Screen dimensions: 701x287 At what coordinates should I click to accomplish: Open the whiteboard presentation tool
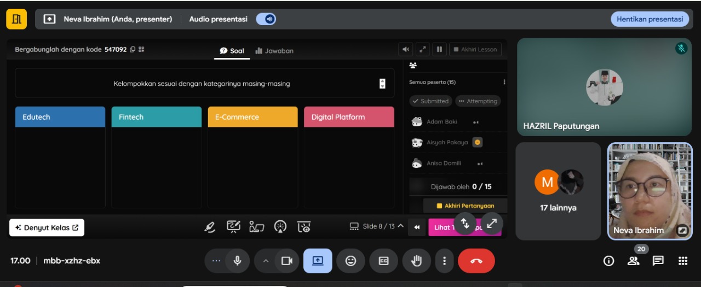coord(233,227)
